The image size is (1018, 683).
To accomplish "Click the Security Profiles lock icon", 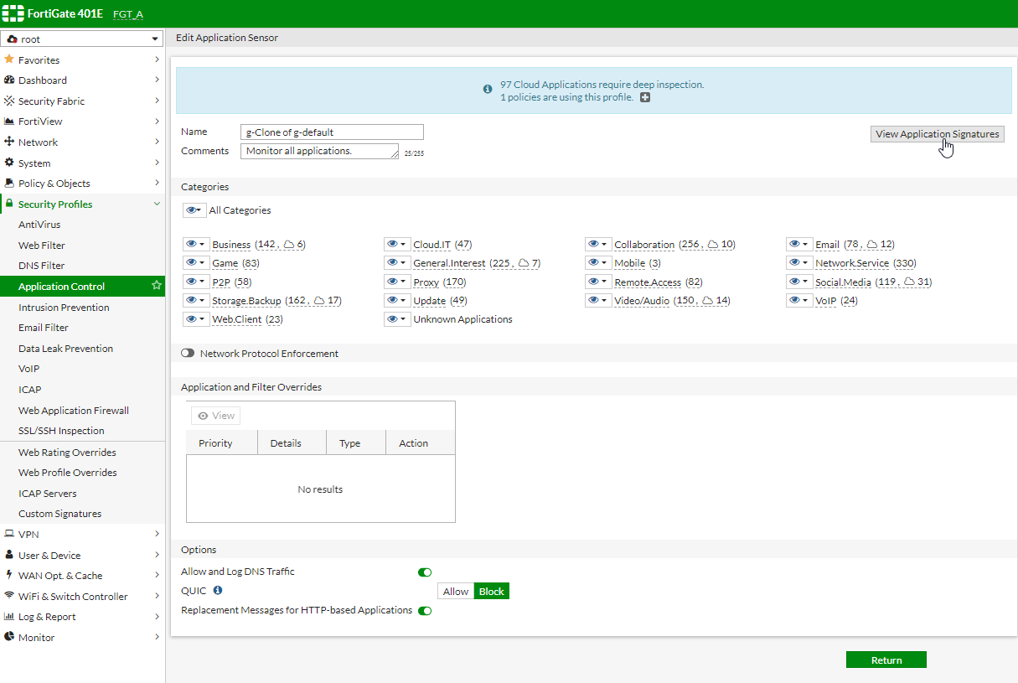I will click(x=9, y=204).
